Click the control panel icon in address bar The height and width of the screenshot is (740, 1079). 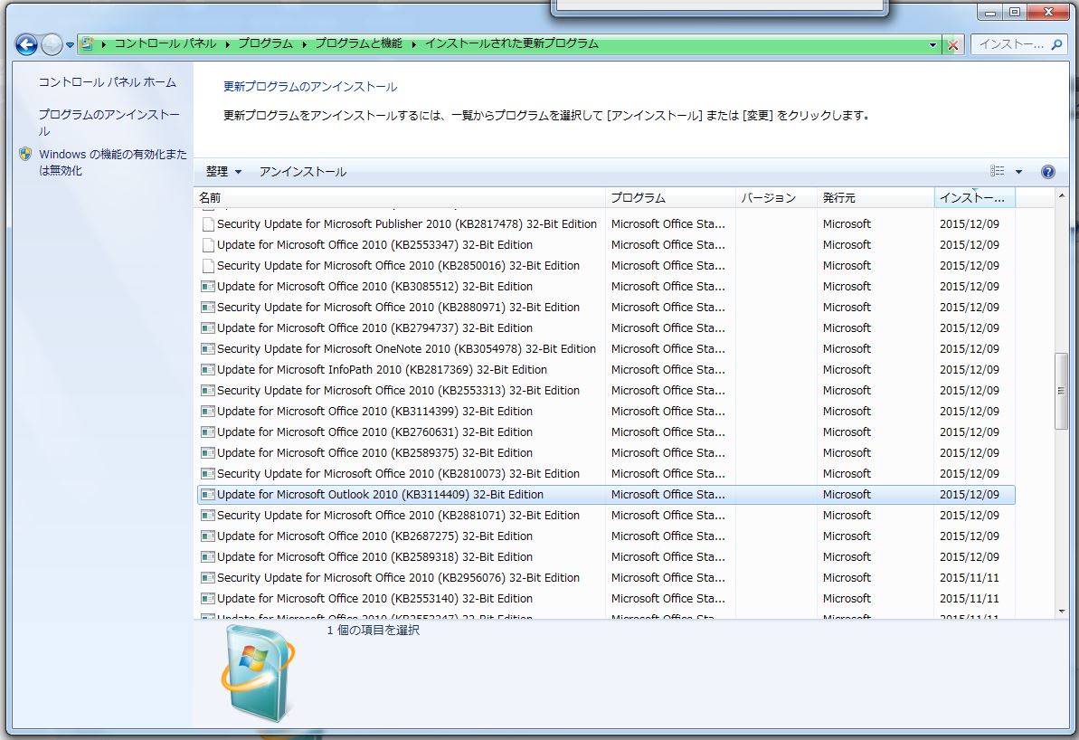pos(87,43)
